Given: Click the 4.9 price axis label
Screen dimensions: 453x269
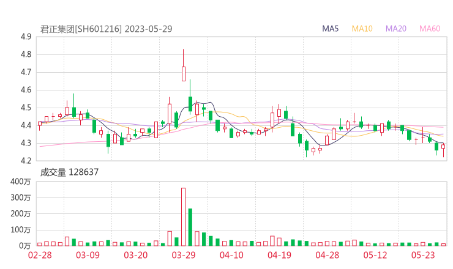Looking at the screenshot, I should coord(26,37).
